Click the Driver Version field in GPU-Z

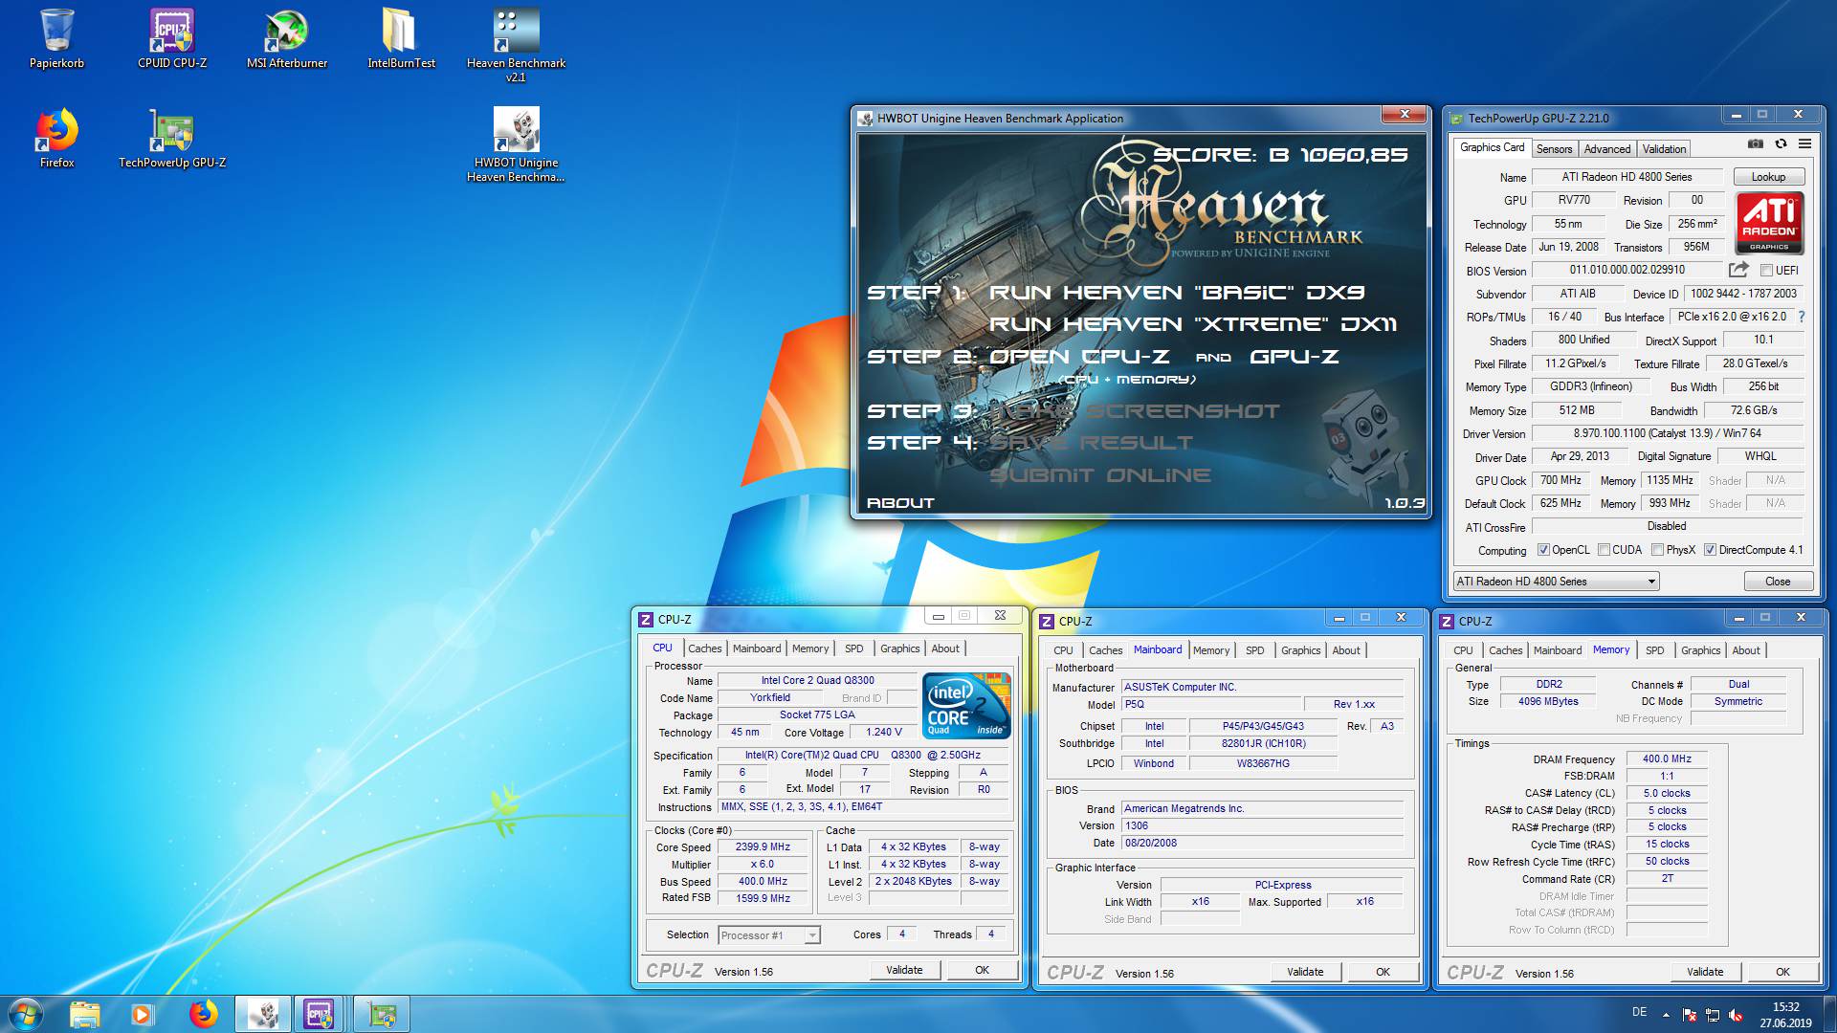(x=1667, y=433)
